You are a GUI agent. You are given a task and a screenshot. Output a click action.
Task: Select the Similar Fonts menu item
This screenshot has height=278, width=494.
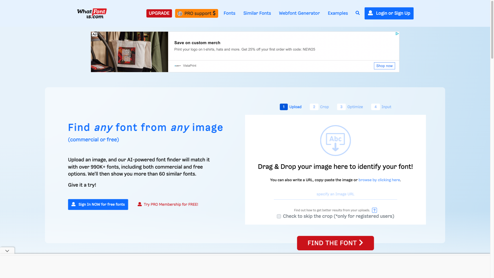[x=257, y=13]
